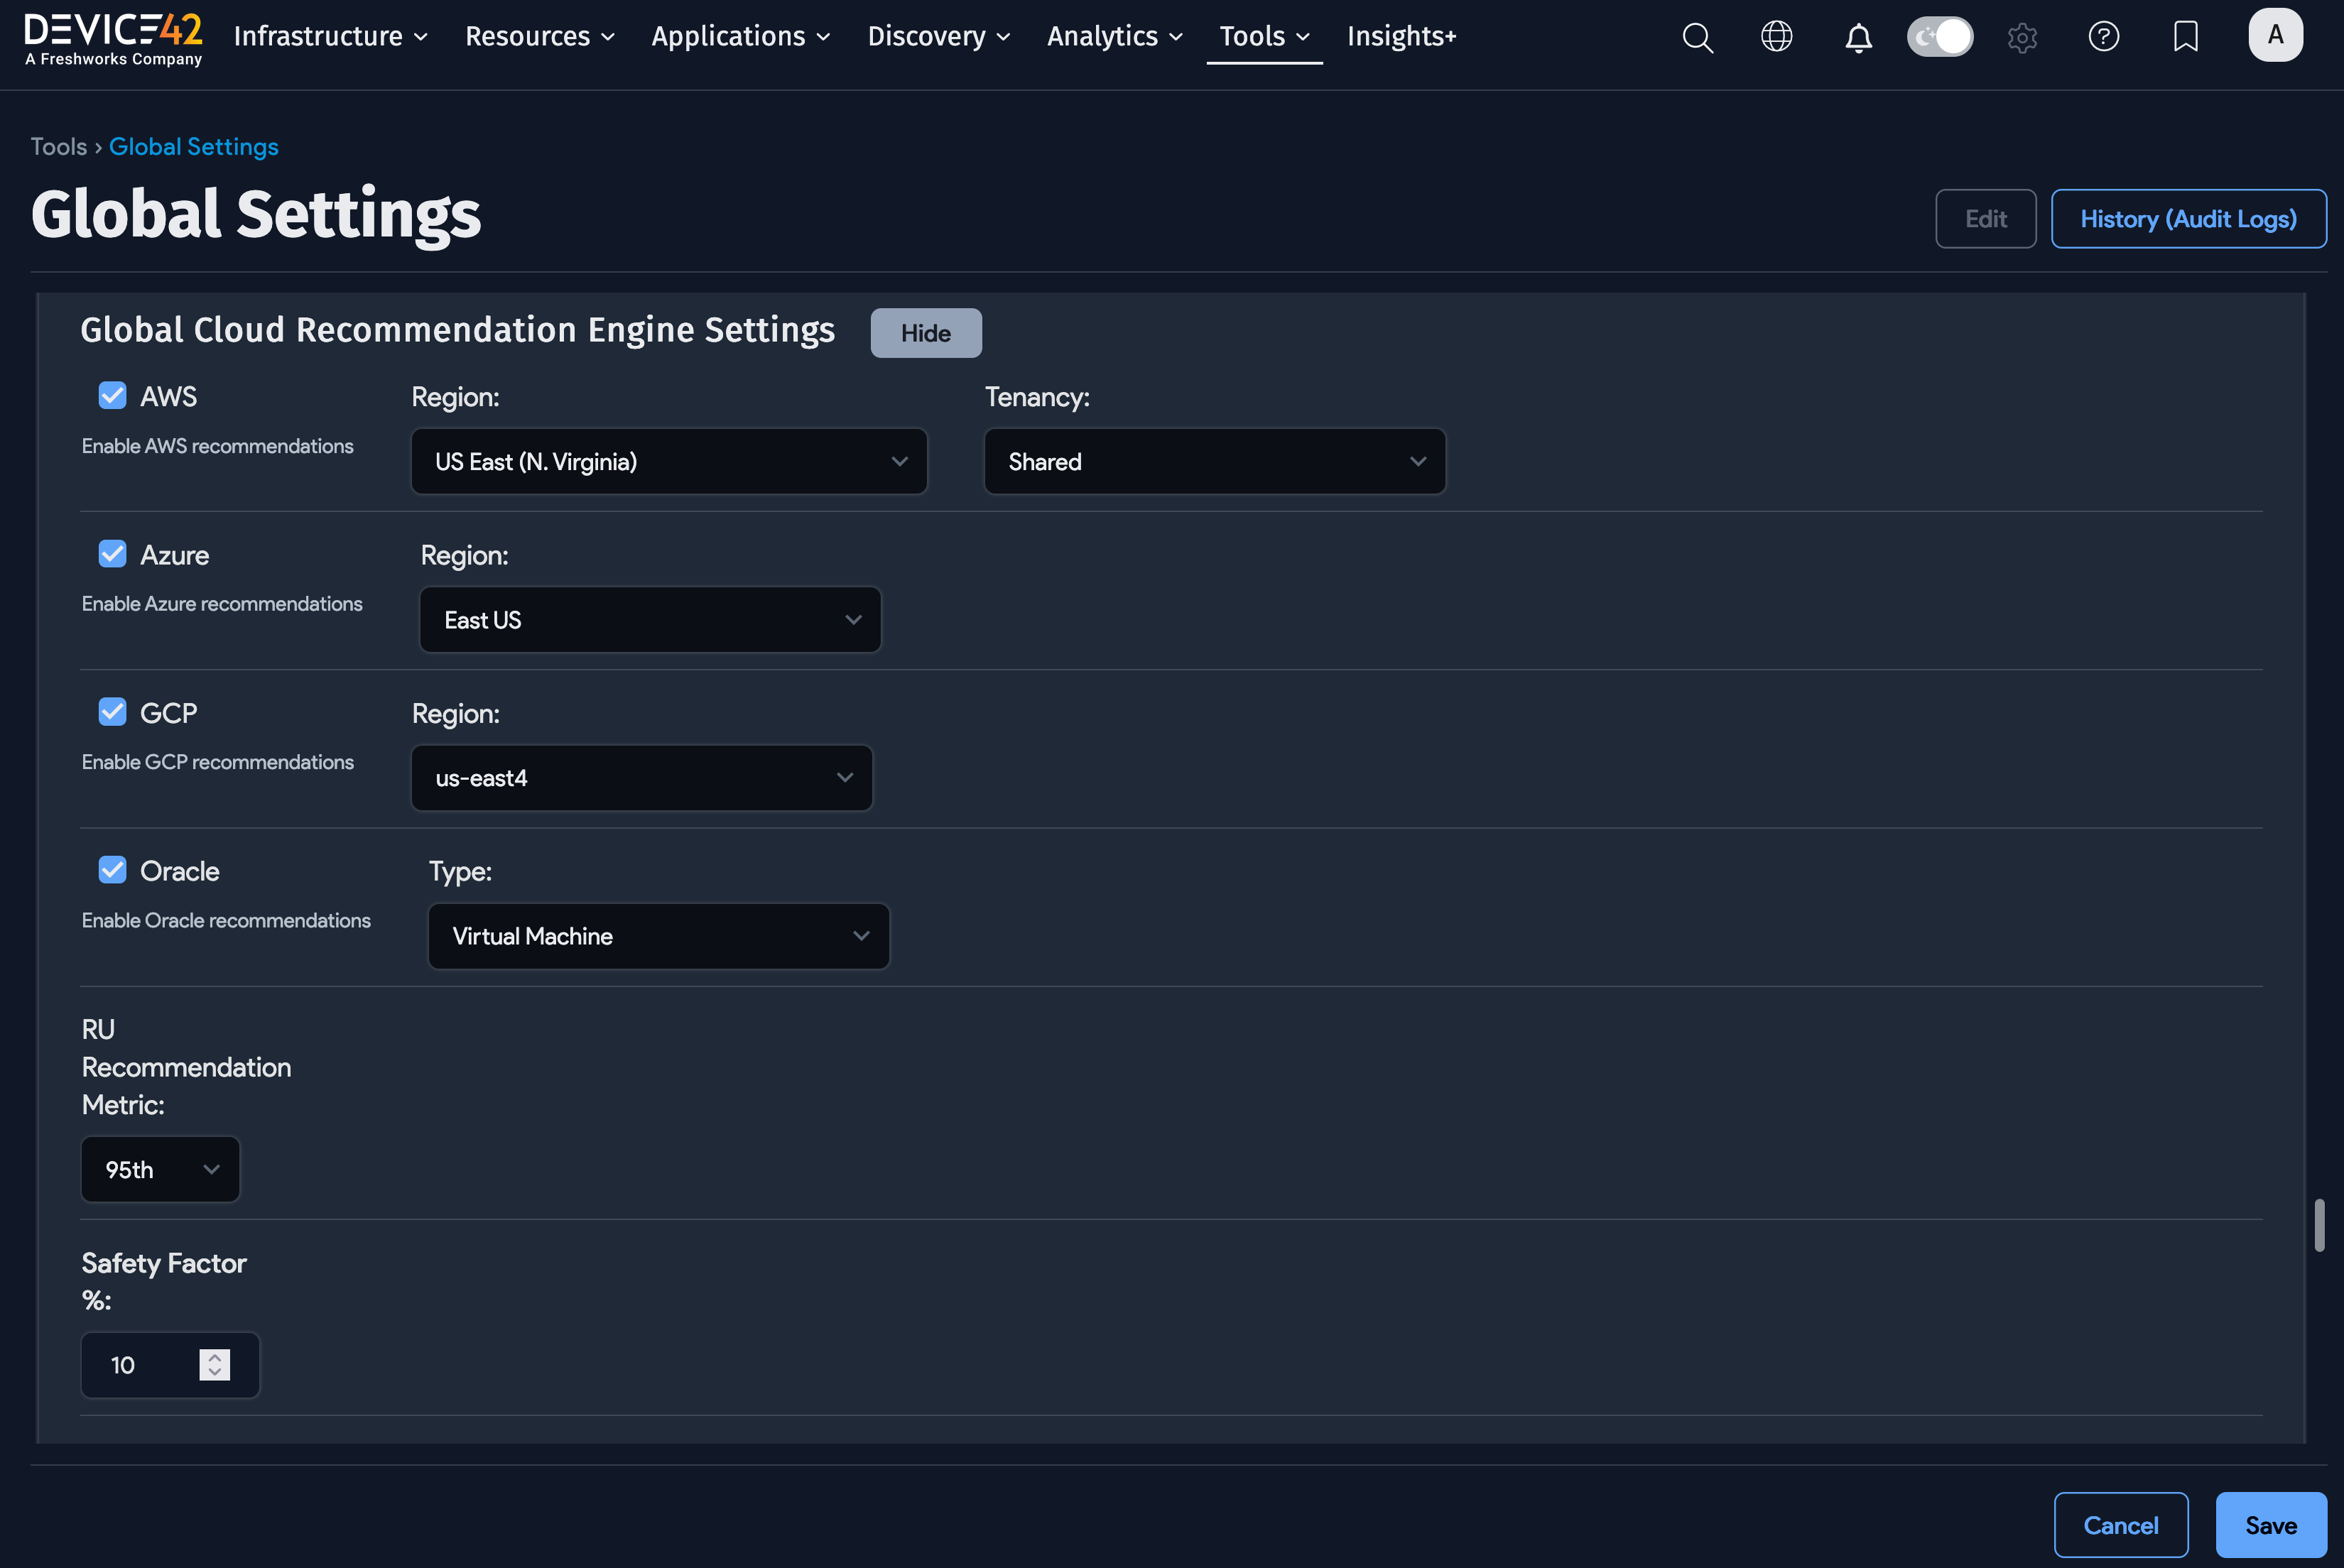This screenshot has height=1568, width=2344.
Task: Open the globe language icon
Action: pos(1776,37)
